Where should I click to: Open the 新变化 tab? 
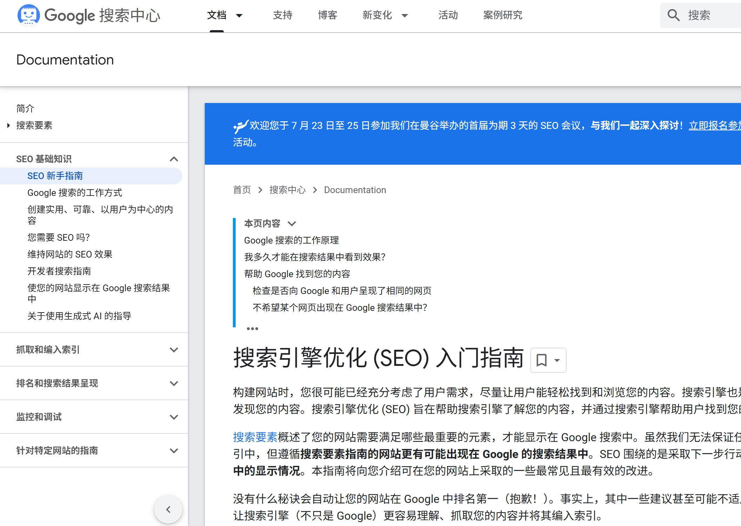[377, 15]
